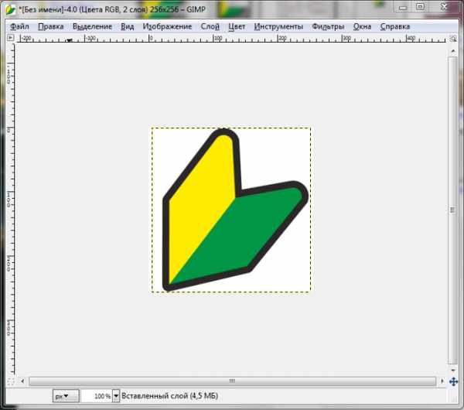Expand the zoom level dropdown arrow
464x410 pixels.
click(116, 396)
